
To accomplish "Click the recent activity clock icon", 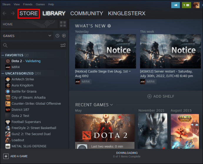I will coord(57,36).
